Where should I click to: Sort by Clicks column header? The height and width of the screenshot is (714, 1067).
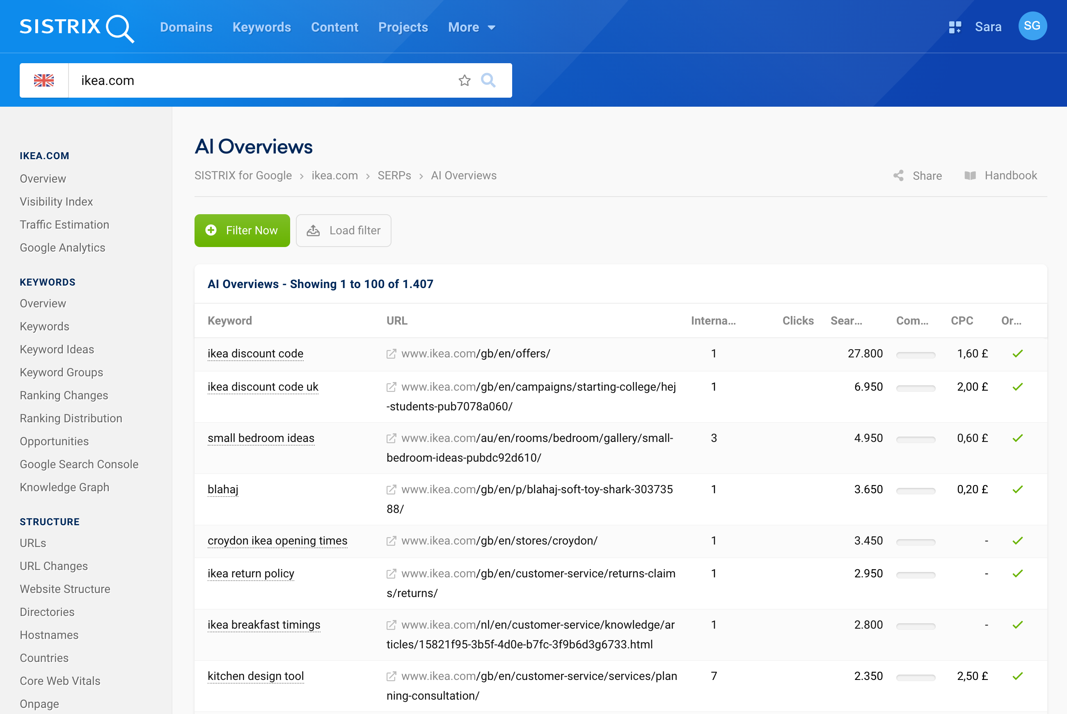[798, 320]
